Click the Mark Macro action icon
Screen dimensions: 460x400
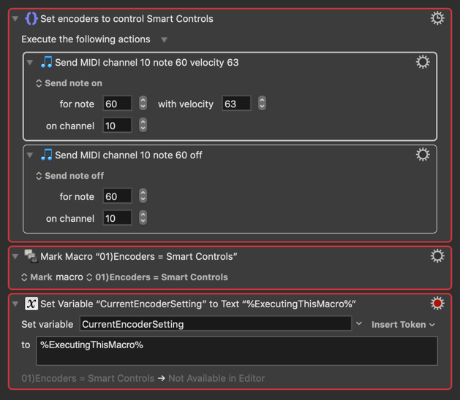31,256
